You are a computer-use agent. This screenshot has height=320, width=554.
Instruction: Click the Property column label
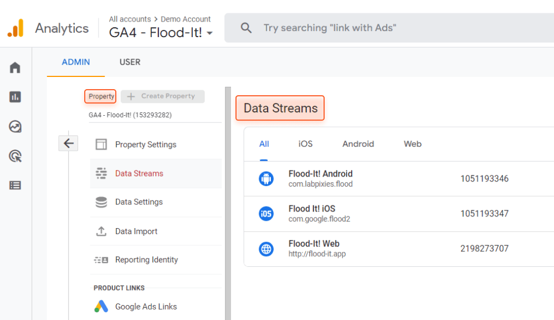pos(100,96)
